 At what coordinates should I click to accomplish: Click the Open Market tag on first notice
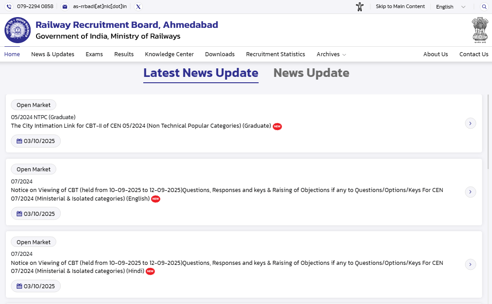[33, 105]
